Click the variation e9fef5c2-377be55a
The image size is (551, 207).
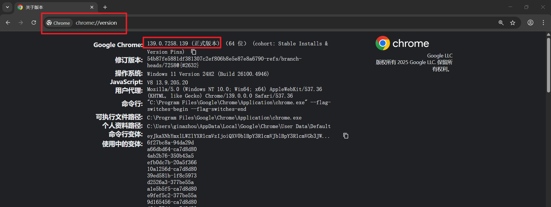click(x=172, y=196)
